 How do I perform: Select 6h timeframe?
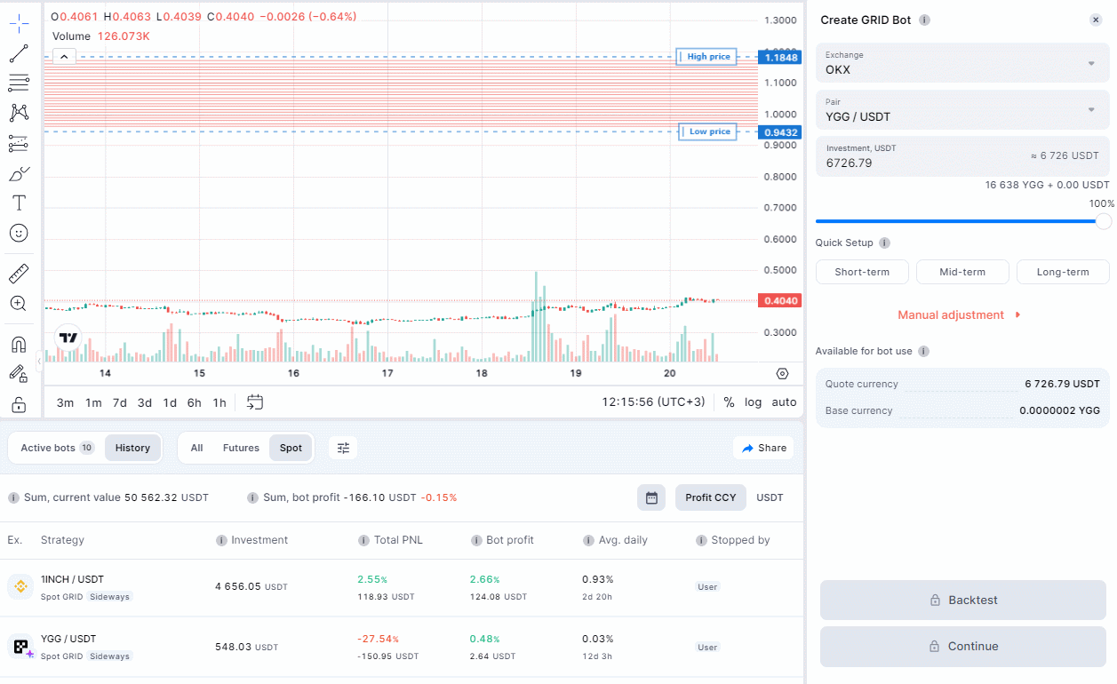pyautogui.click(x=195, y=402)
